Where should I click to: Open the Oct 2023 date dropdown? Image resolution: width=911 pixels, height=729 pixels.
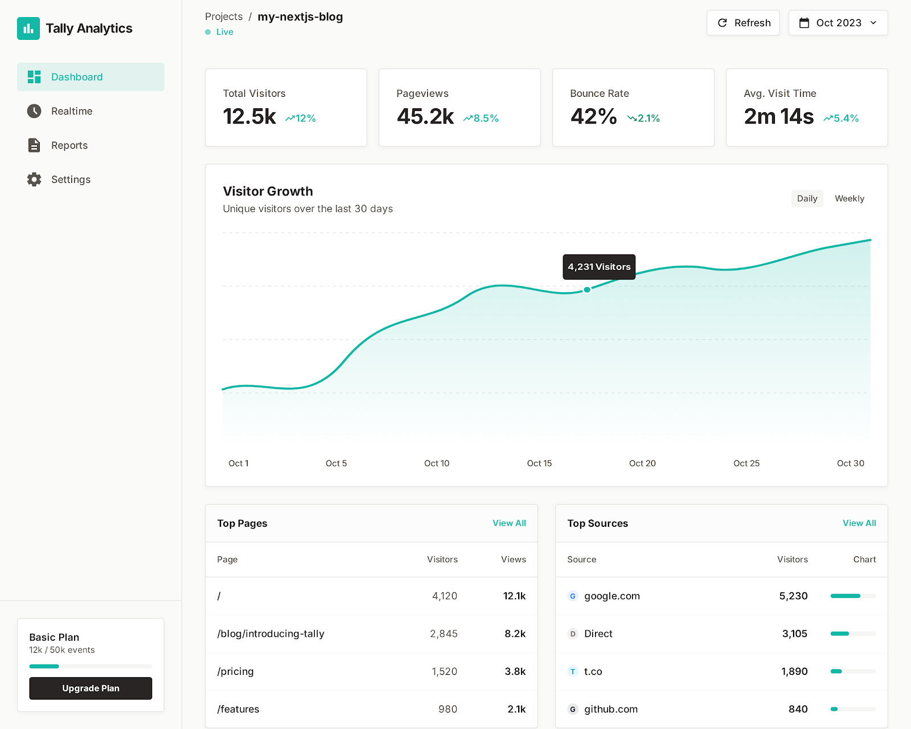[x=838, y=23]
